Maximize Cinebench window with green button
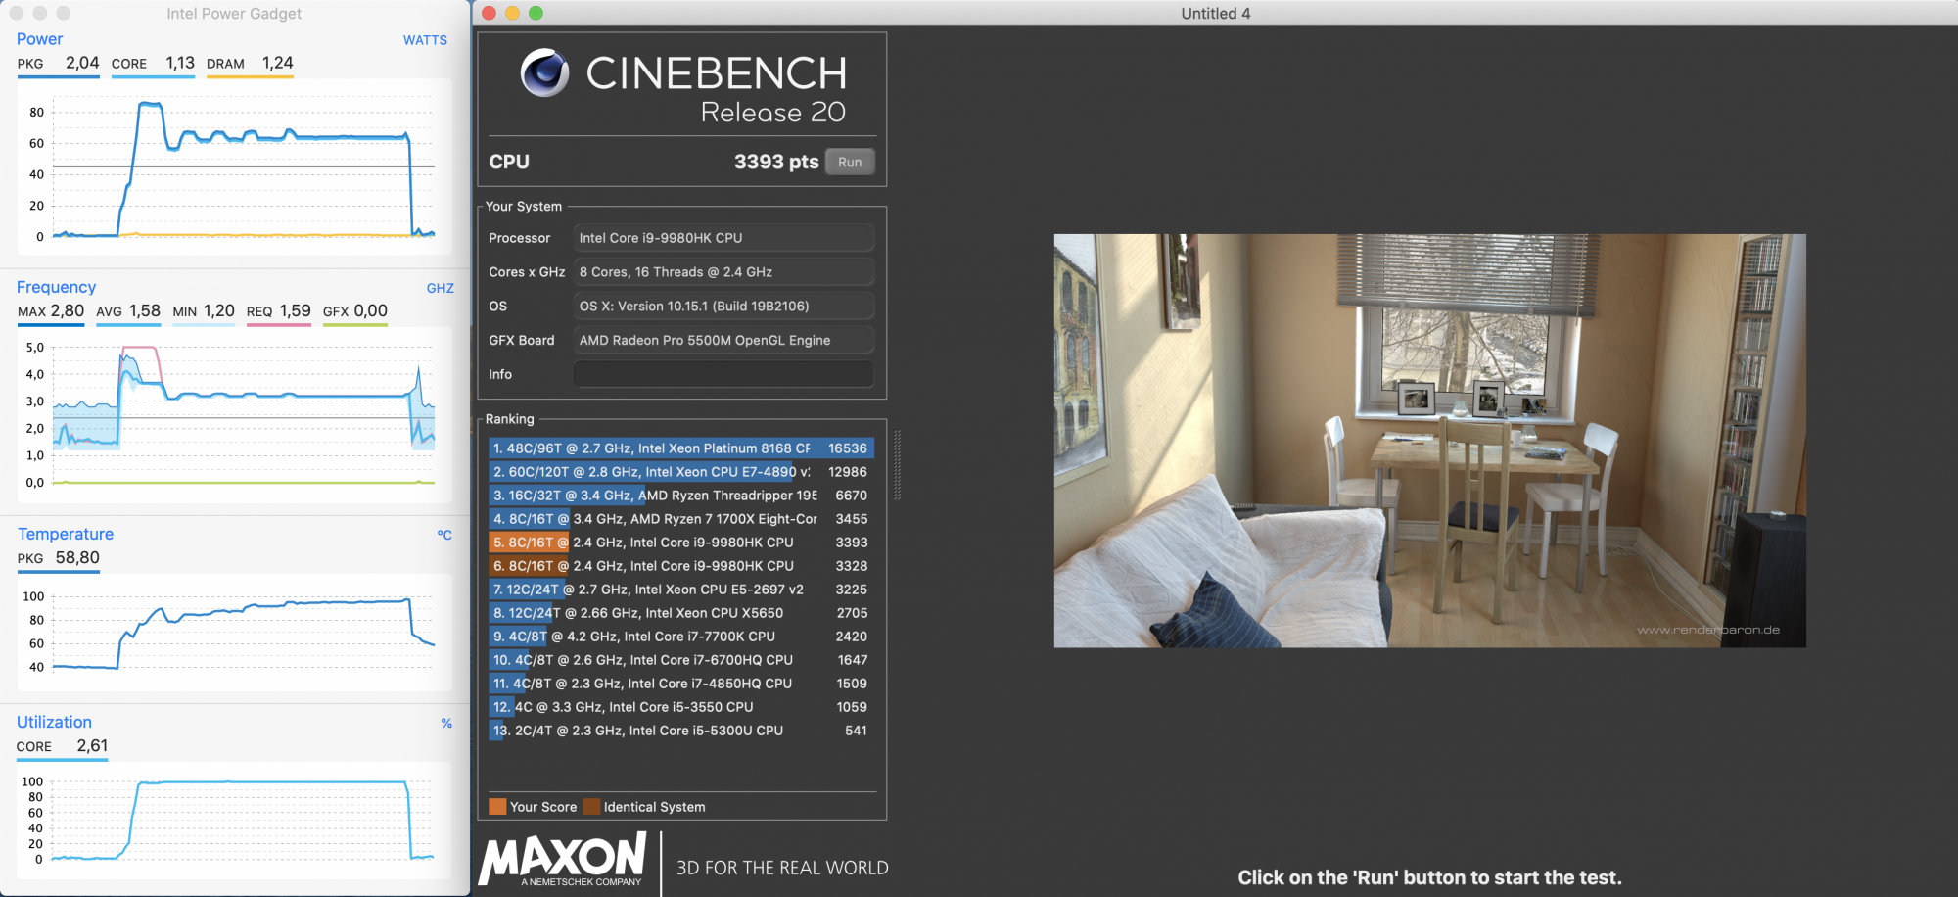 [x=536, y=13]
